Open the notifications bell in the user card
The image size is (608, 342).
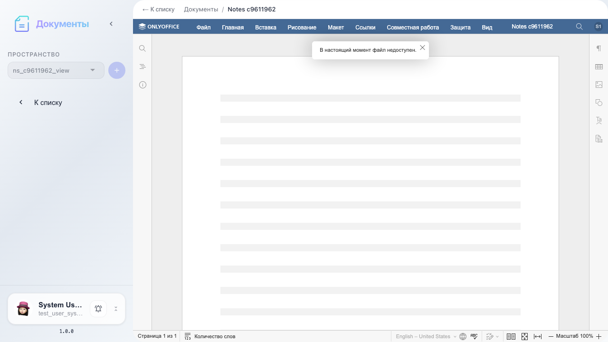click(x=98, y=309)
